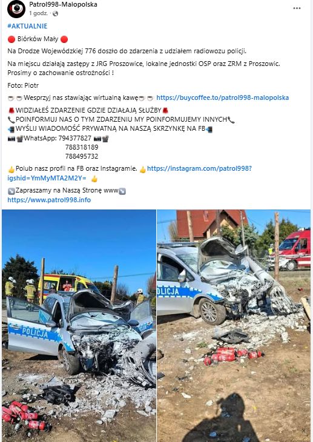Click the mobile emoji before WYŚLIJ WIADOMOŚĆ
This screenshot has height=442, width=313.
pos(12,129)
